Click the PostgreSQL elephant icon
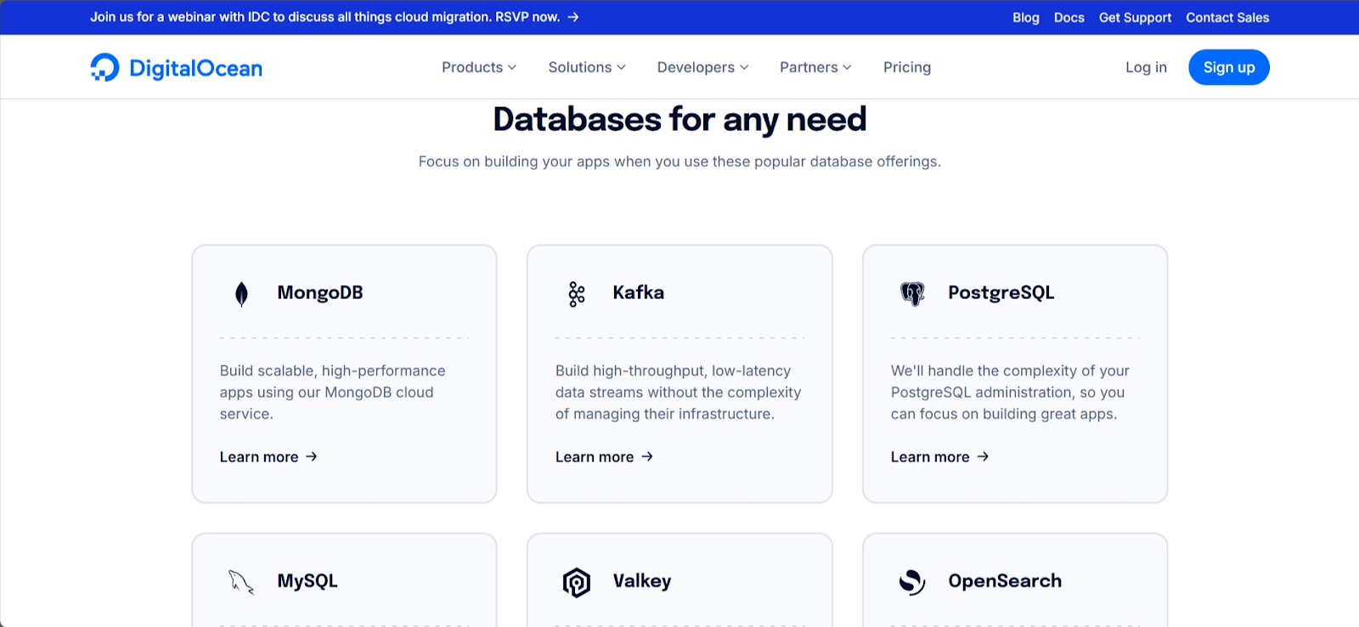 (x=912, y=294)
